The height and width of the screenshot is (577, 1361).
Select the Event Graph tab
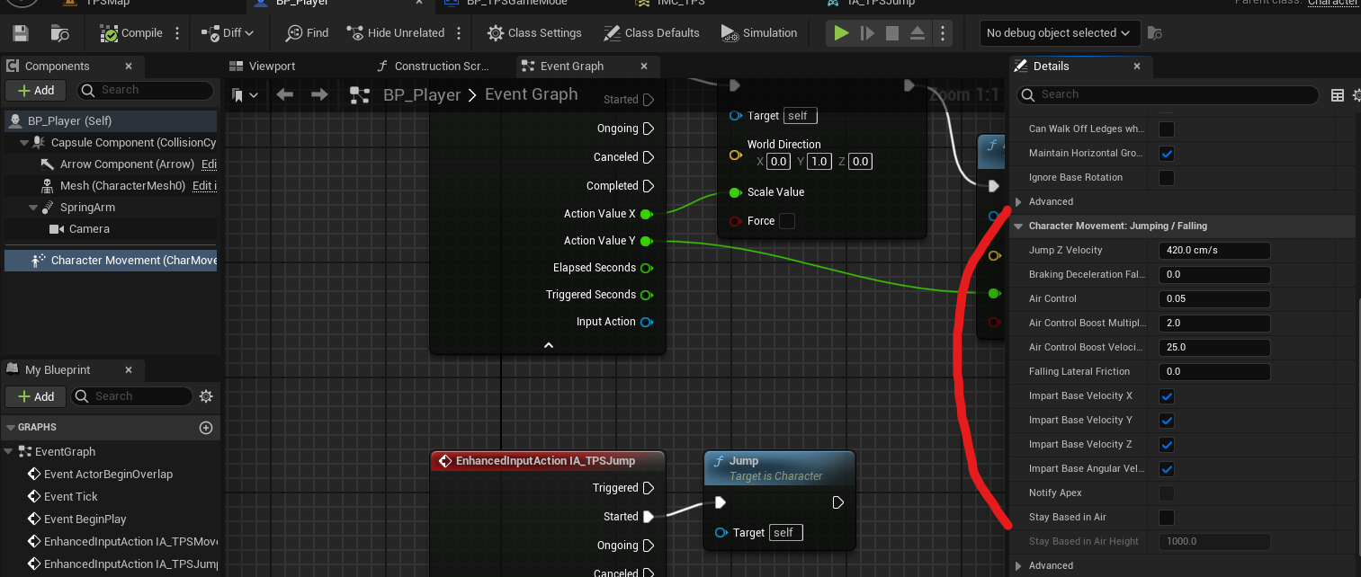point(572,67)
